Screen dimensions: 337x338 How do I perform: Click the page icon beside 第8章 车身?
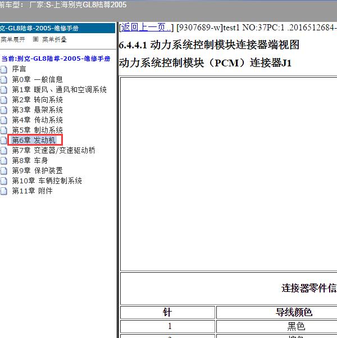(x=4, y=160)
